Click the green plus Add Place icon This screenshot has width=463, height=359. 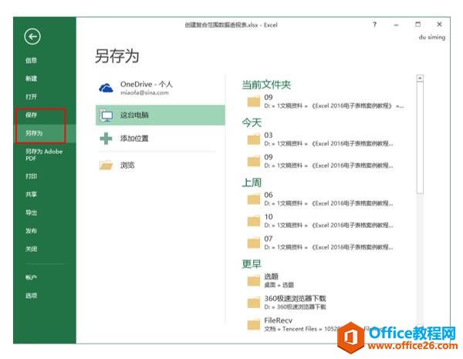[106, 139]
